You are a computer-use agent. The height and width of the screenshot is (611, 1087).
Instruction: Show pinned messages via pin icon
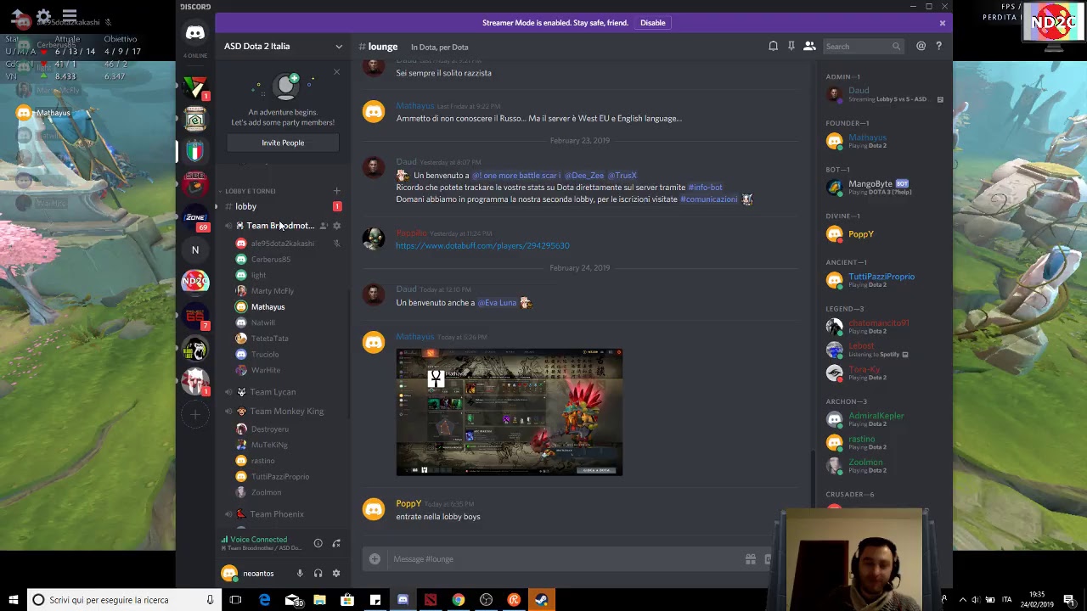[x=791, y=47]
